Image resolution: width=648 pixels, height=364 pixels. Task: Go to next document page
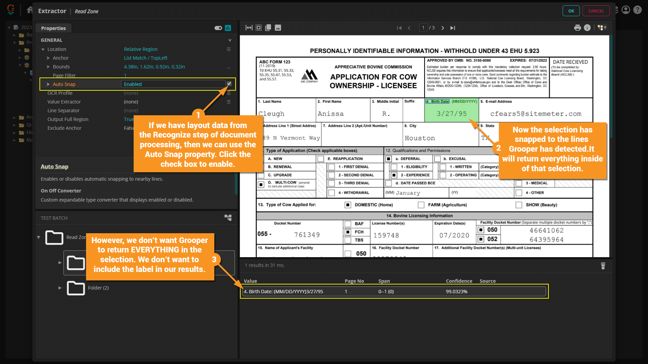[443, 28]
